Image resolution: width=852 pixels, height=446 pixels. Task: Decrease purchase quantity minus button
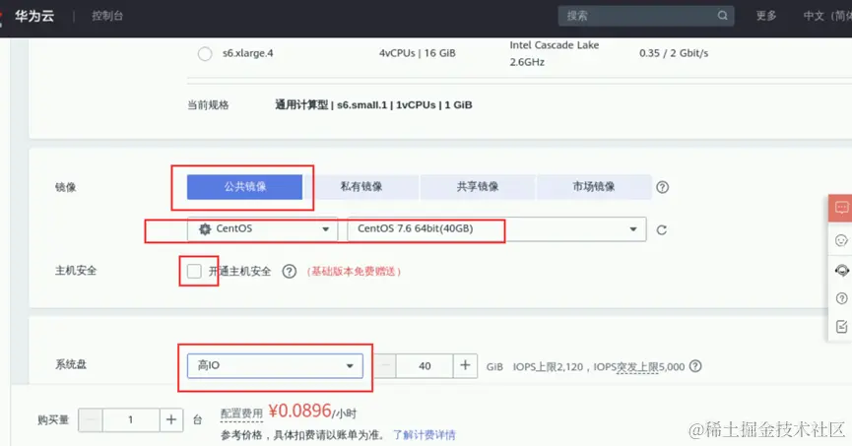coord(91,420)
